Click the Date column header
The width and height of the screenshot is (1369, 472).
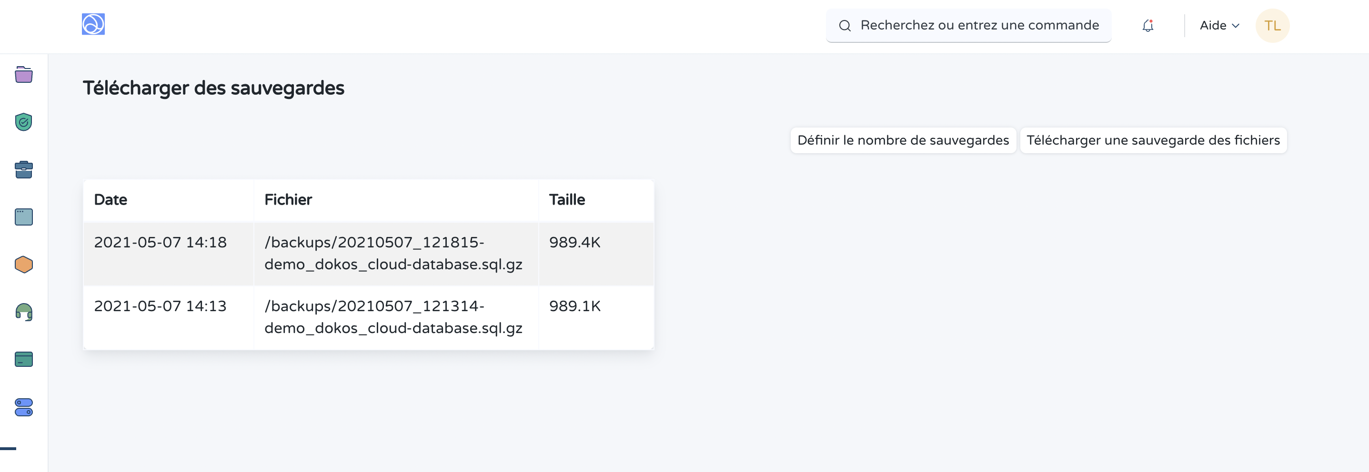point(111,200)
